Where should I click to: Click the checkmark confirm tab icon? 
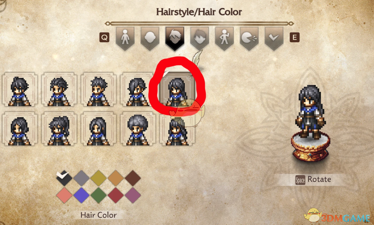(x=274, y=38)
